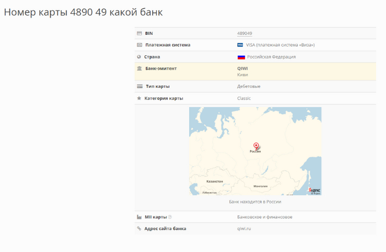Click the Российская Федерация country text

tap(271, 57)
